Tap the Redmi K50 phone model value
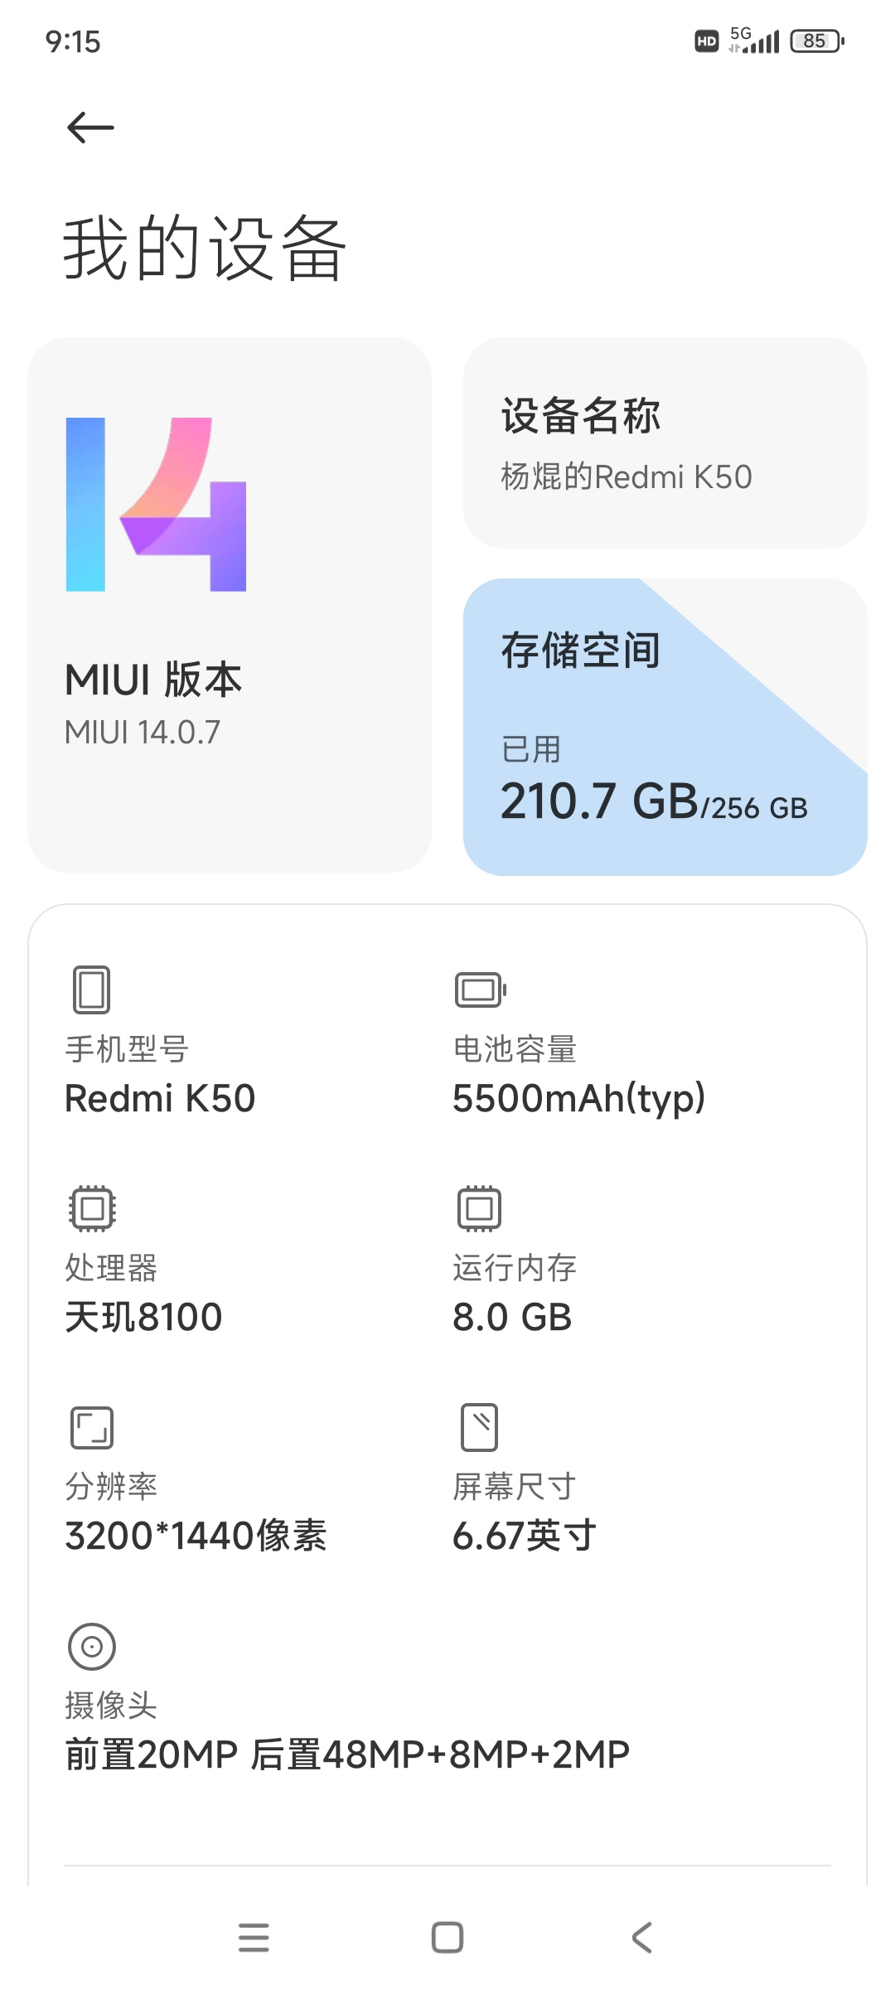This screenshot has height=1989, width=895. tap(160, 1099)
